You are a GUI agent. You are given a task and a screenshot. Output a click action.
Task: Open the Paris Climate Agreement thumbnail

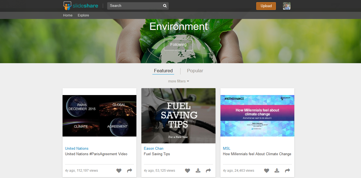point(99,116)
